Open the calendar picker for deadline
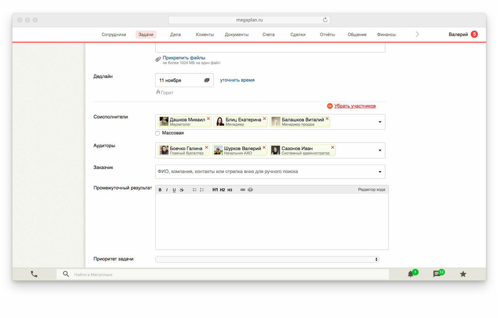 tap(207, 80)
